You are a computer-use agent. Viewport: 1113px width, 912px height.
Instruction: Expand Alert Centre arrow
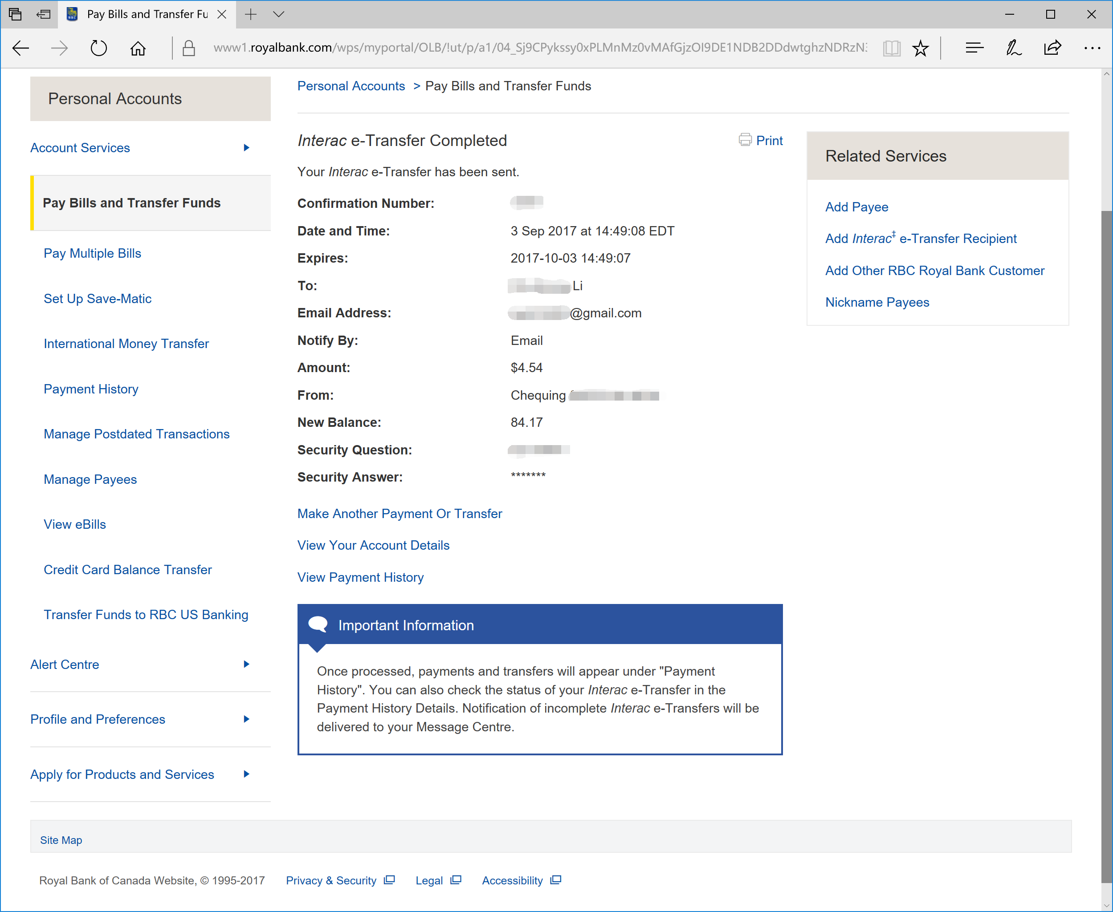[246, 665]
